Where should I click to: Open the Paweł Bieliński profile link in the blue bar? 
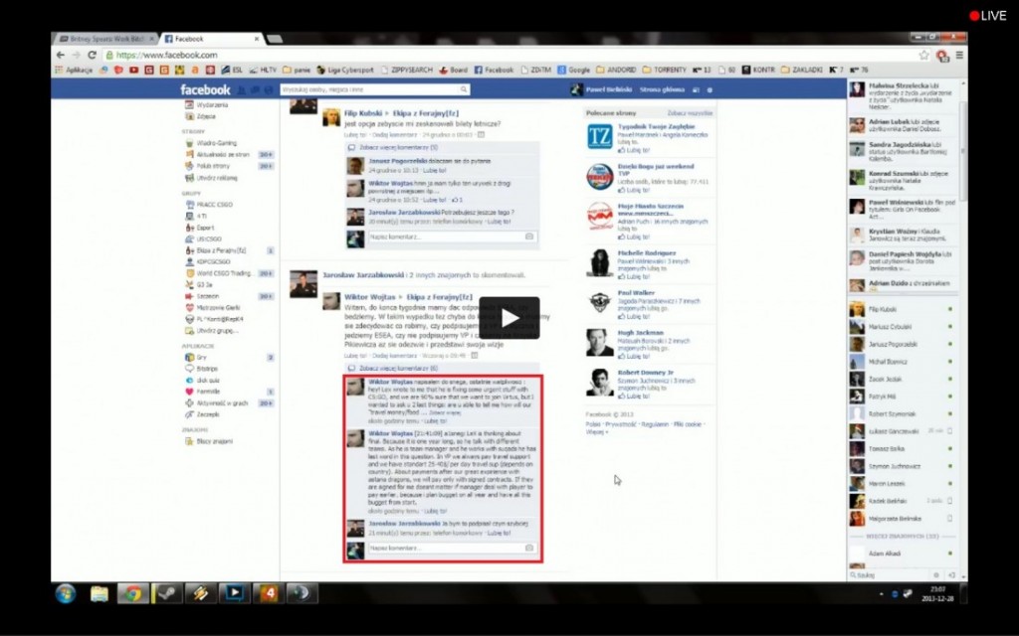(602, 90)
